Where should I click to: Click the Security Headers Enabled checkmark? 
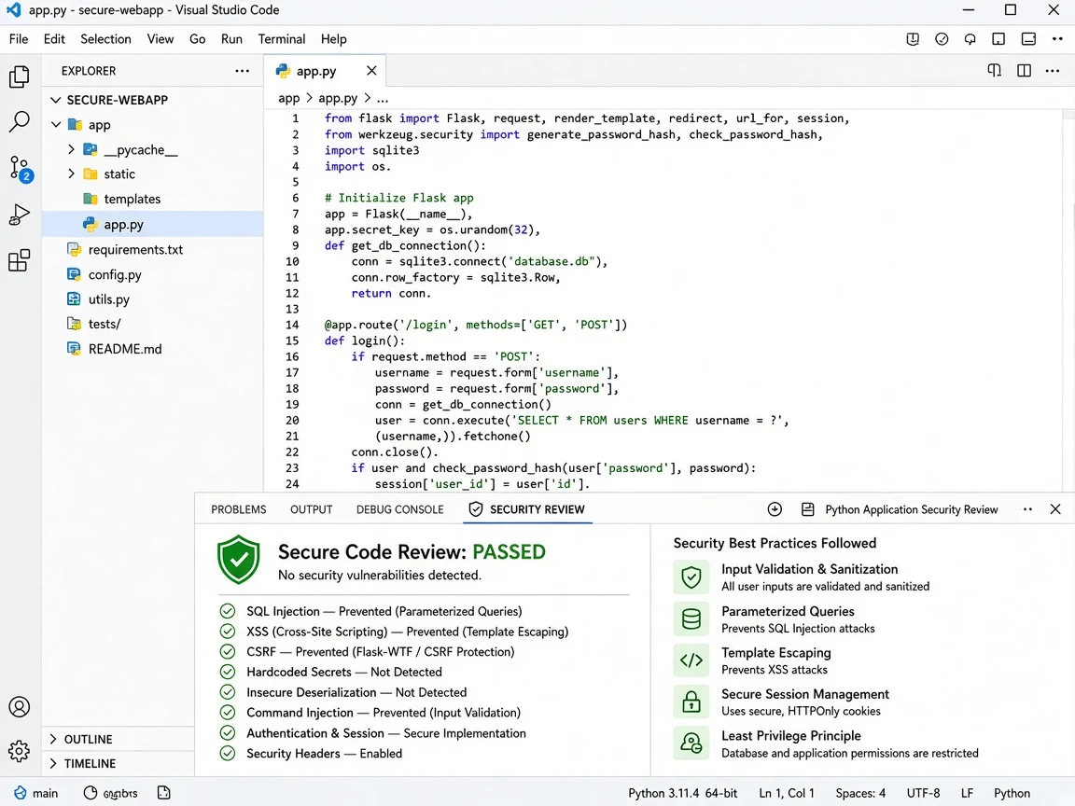click(x=228, y=753)
